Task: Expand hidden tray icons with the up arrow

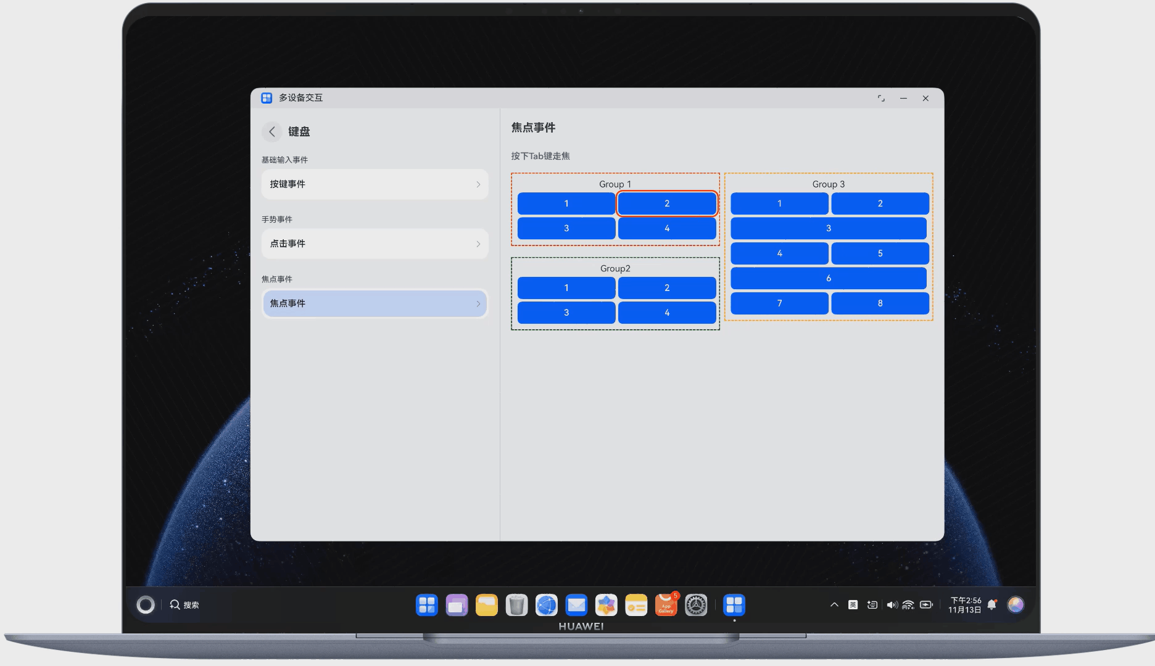Action: click(x=834, y=605)
